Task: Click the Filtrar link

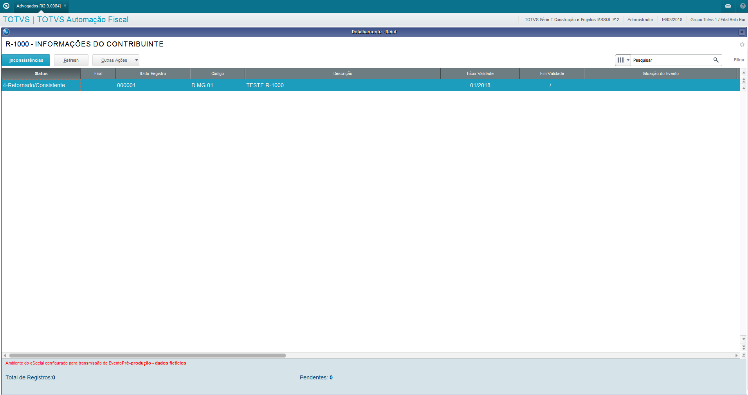Action: (739, 60)
